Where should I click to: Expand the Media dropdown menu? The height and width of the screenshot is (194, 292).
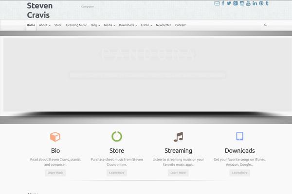click(109, 25)
